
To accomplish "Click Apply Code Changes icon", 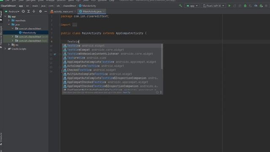I will tap(240, 5).
